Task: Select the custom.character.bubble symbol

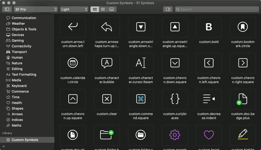Action: pyautogui.click(x=107, y=63)
